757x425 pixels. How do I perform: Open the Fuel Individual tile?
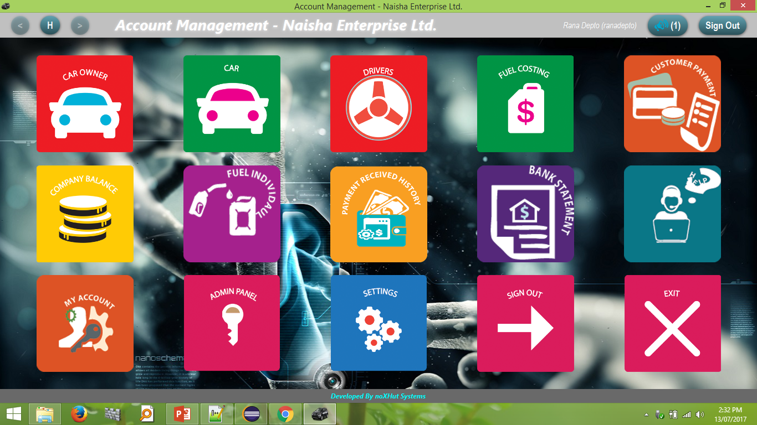tap(232, 214)
